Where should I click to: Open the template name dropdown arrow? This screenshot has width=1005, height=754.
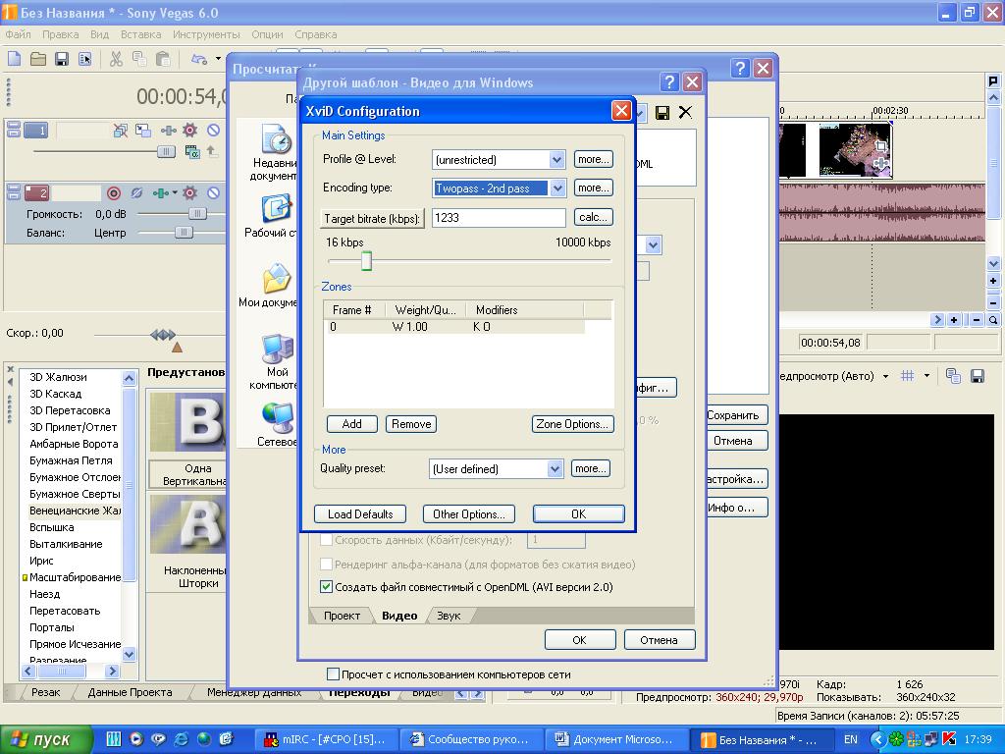tap(640, 113)
